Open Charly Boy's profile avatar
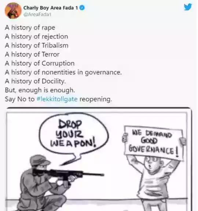Viewport: 198px width, 211px height. click(x=13, y=11)
